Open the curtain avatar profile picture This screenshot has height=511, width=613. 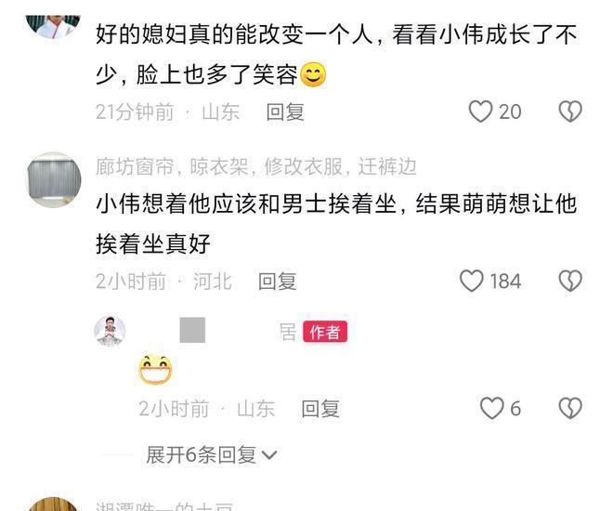pyautogui.click(x=54, y=179)
